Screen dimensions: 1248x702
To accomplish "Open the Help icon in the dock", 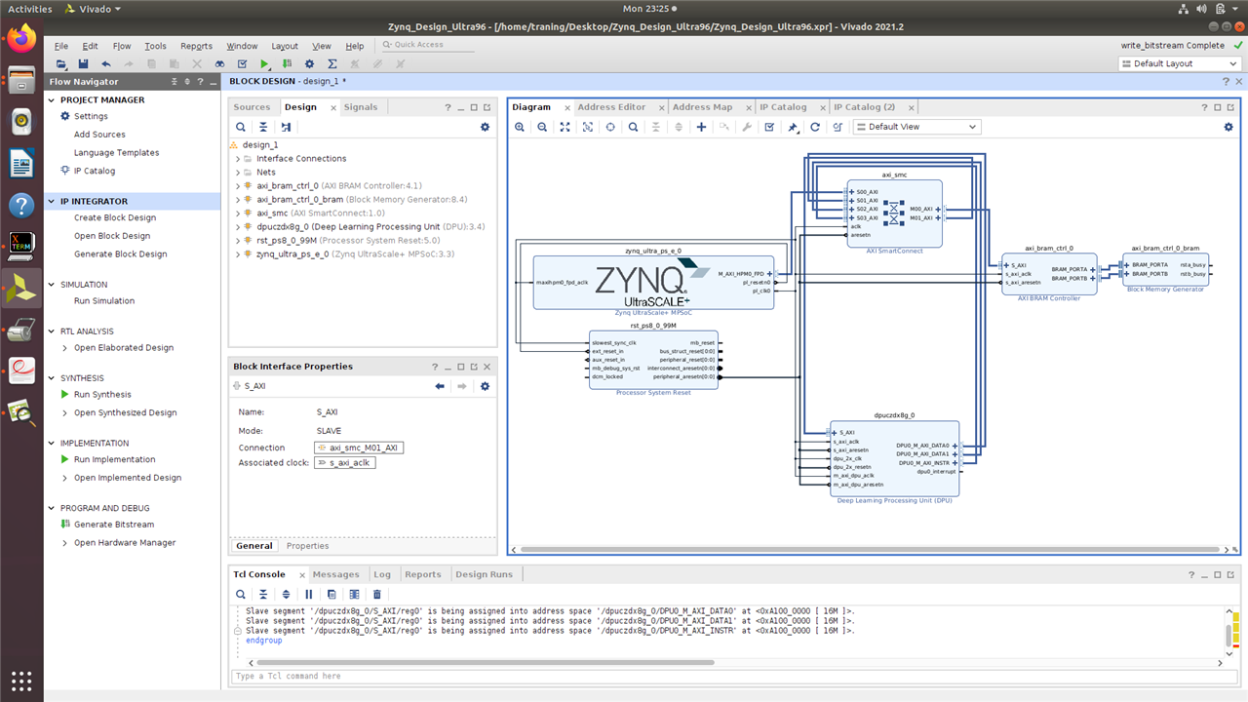I will tap(21, 205).
